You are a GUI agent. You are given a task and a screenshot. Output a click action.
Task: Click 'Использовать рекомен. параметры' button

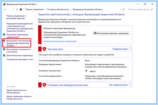111,33
